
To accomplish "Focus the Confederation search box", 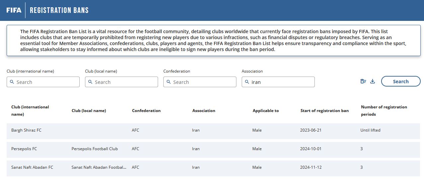I will click(x=203, y=82).
